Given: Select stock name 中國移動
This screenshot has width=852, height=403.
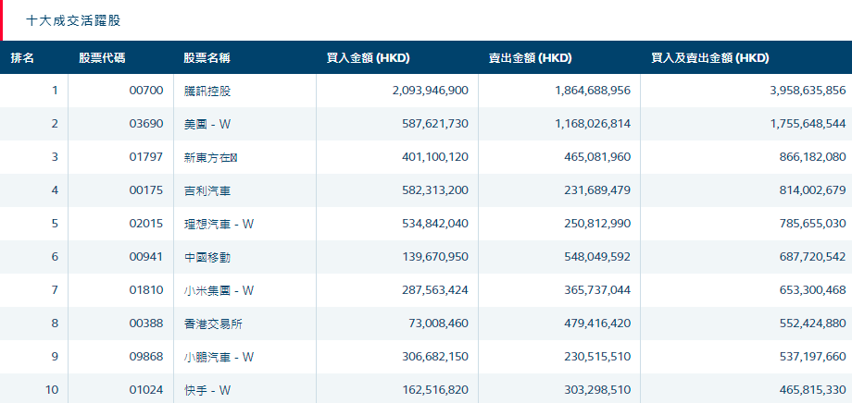Looking at the screenshot, I should [x=207, y=257].
